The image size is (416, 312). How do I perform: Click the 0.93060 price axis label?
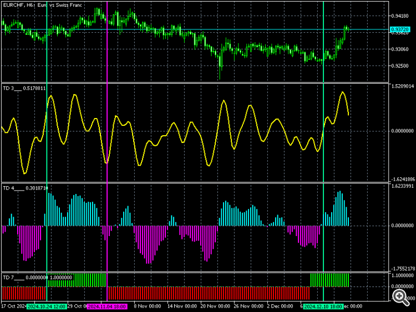[400, 49]
